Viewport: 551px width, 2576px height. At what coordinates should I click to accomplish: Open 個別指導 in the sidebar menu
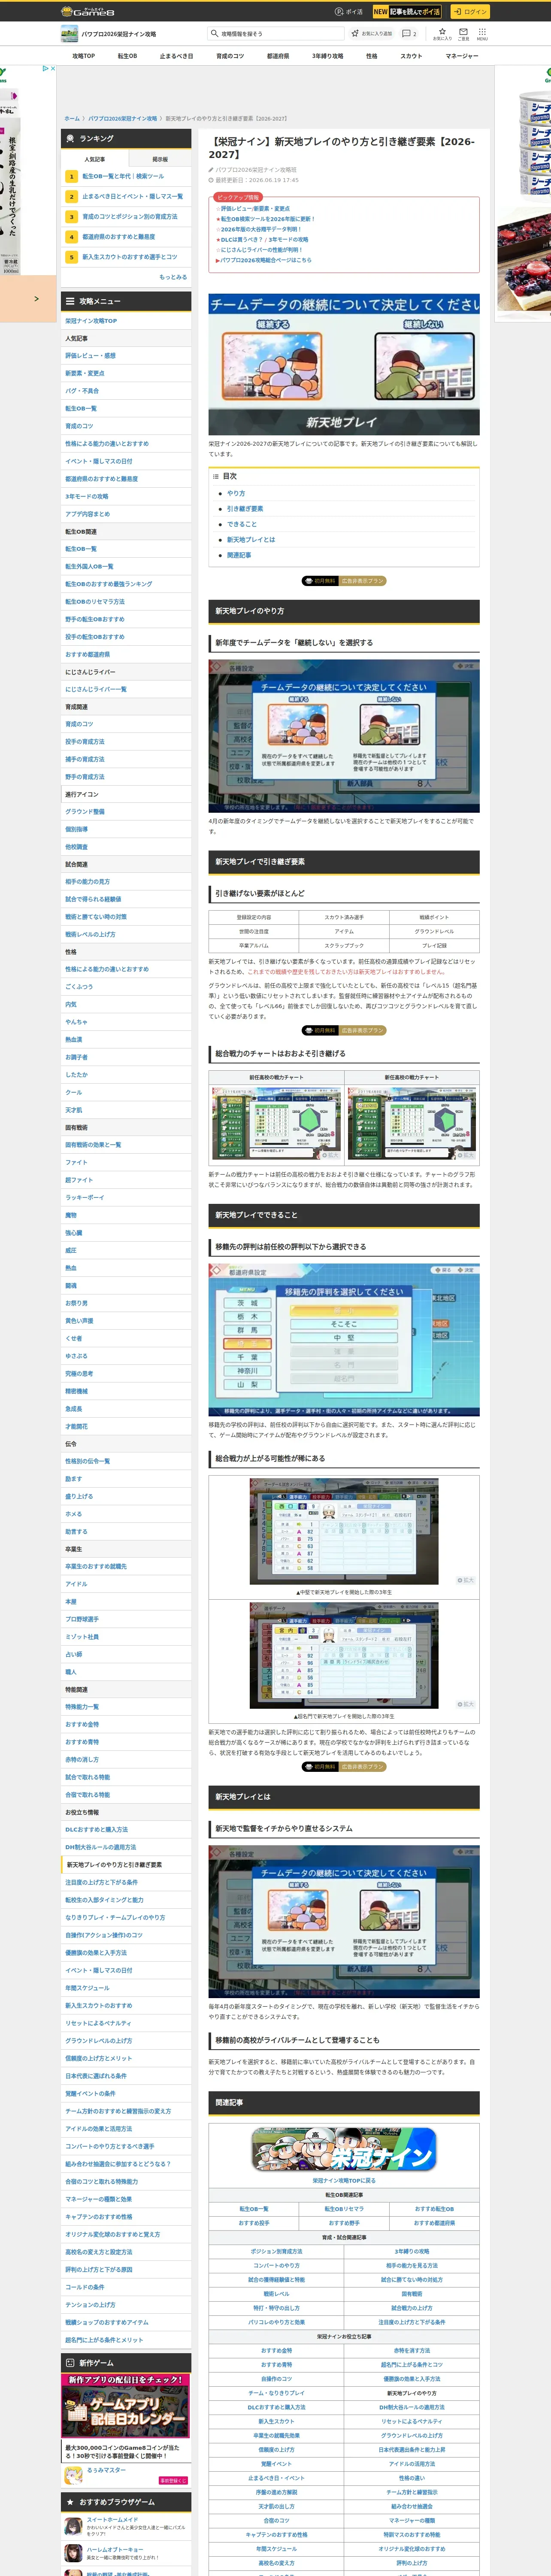[x=77, y=829]
